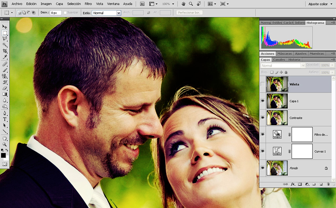Open the Filtro menu
Viewport: 336px width, 208px height.
coord(88,4)
